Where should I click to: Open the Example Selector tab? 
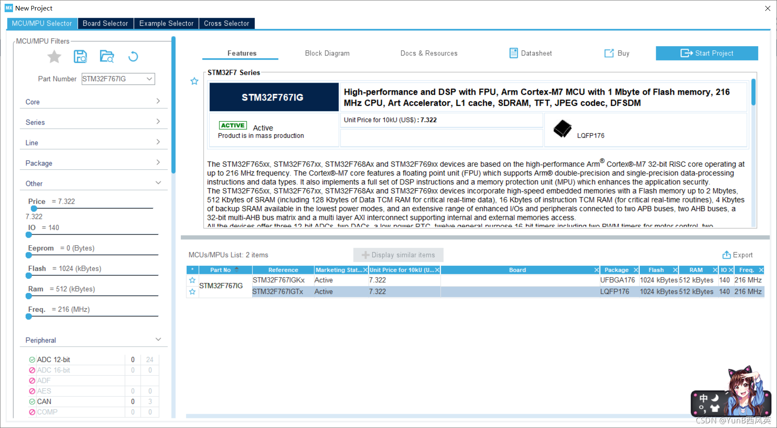166,23
